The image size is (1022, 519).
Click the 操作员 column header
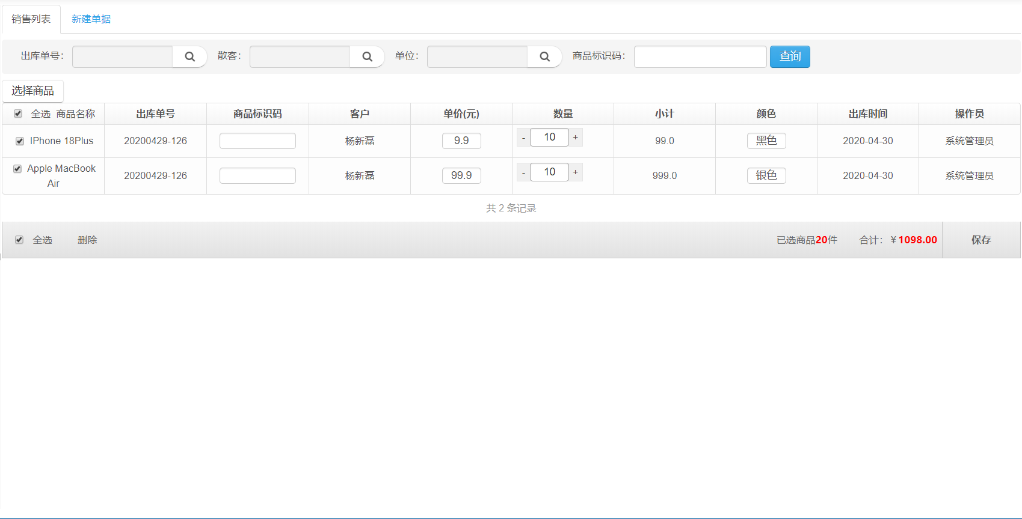(x=970, y=114)
